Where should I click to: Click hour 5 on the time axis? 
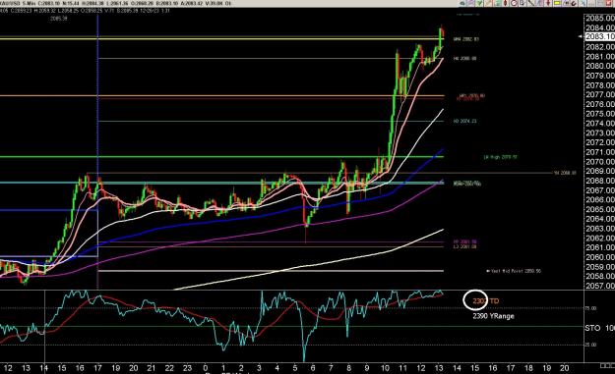(295, 368)
